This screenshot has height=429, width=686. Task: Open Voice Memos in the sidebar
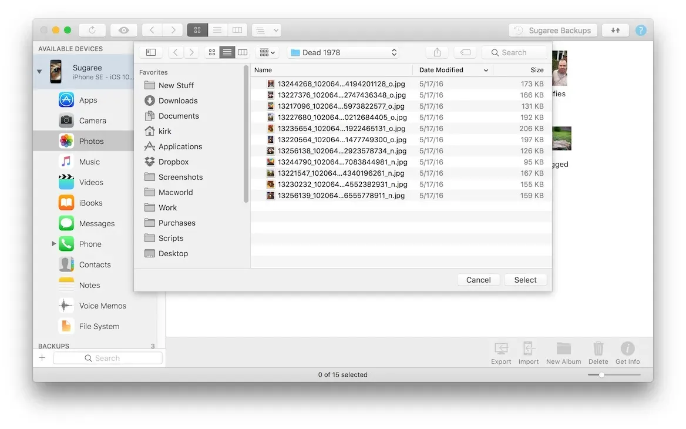[102, 305]
